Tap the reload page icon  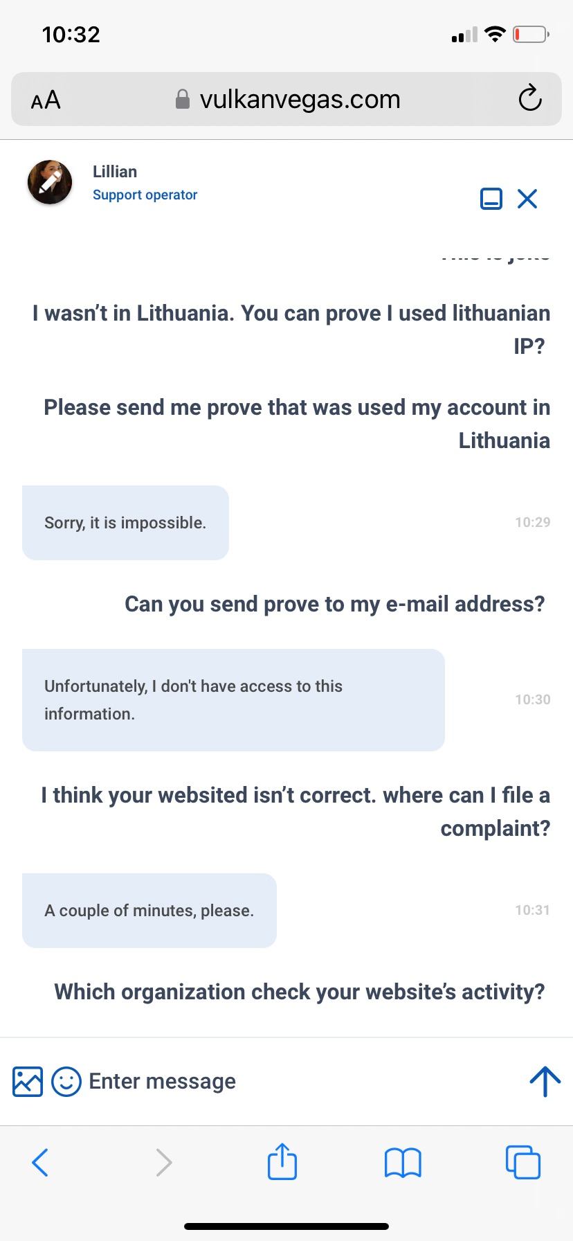click(x=529, y=99)
